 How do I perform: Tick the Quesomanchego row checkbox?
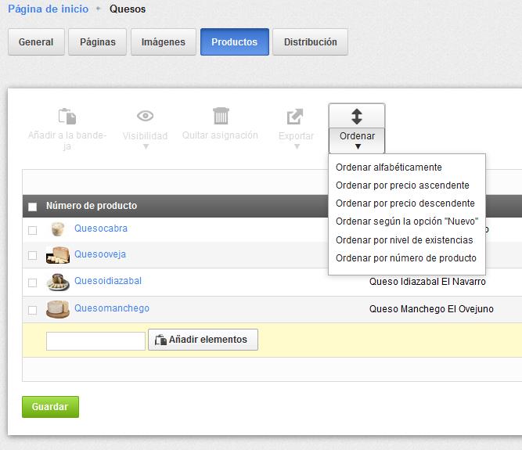tap(32, 310)
